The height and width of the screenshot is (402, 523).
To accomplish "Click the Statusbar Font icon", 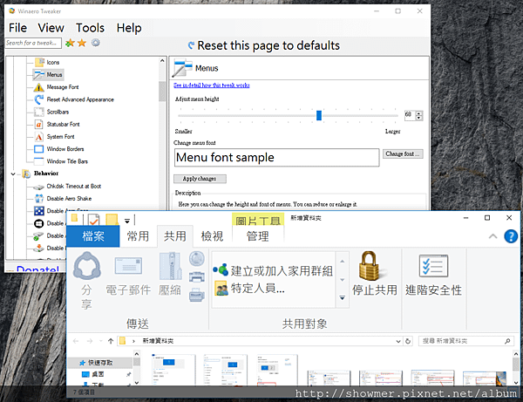I will pyautogui.click(x=38, y=125).
